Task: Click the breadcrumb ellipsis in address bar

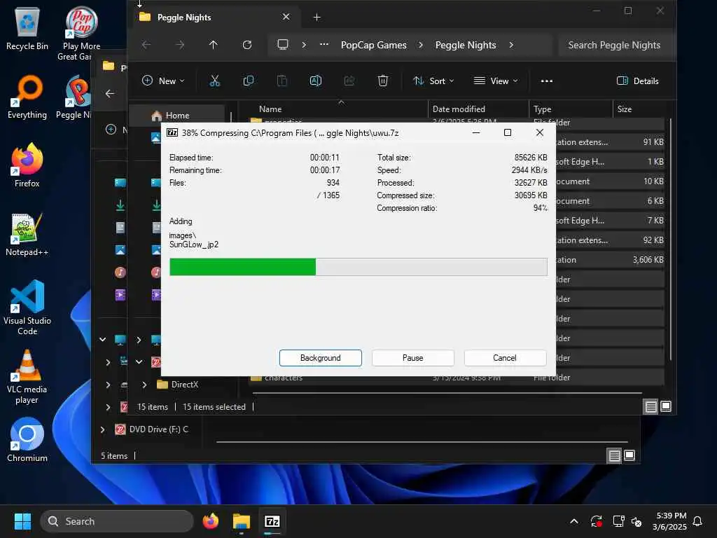Action: [323, 45]
